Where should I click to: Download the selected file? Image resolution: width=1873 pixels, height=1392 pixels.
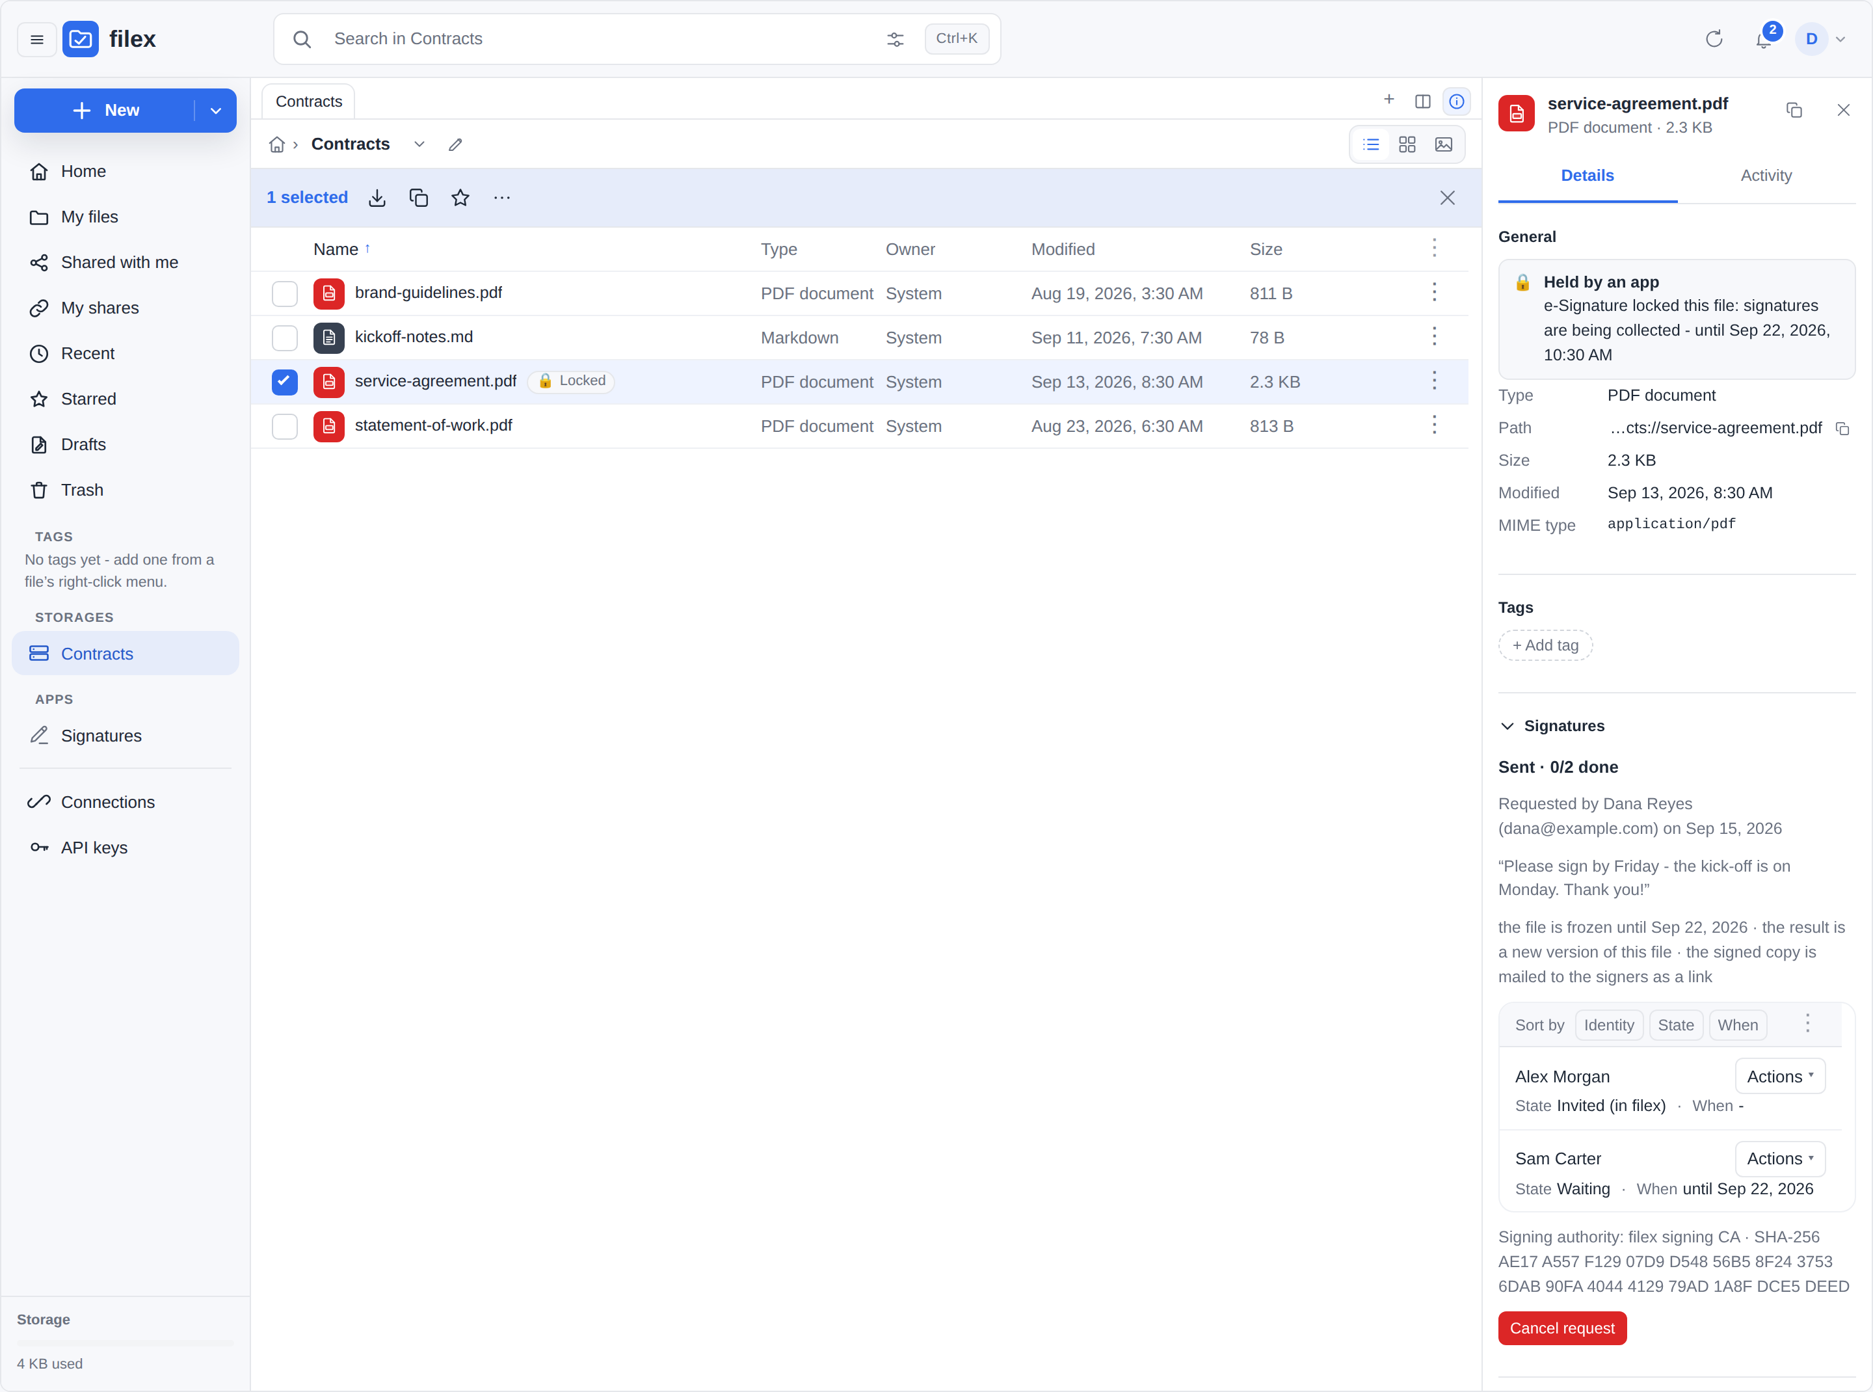pyautogui.click(x=377, y=197)
